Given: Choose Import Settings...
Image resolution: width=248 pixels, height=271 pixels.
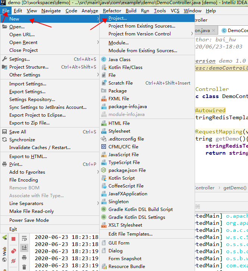Looking at the screenshot, I should 50,83.
